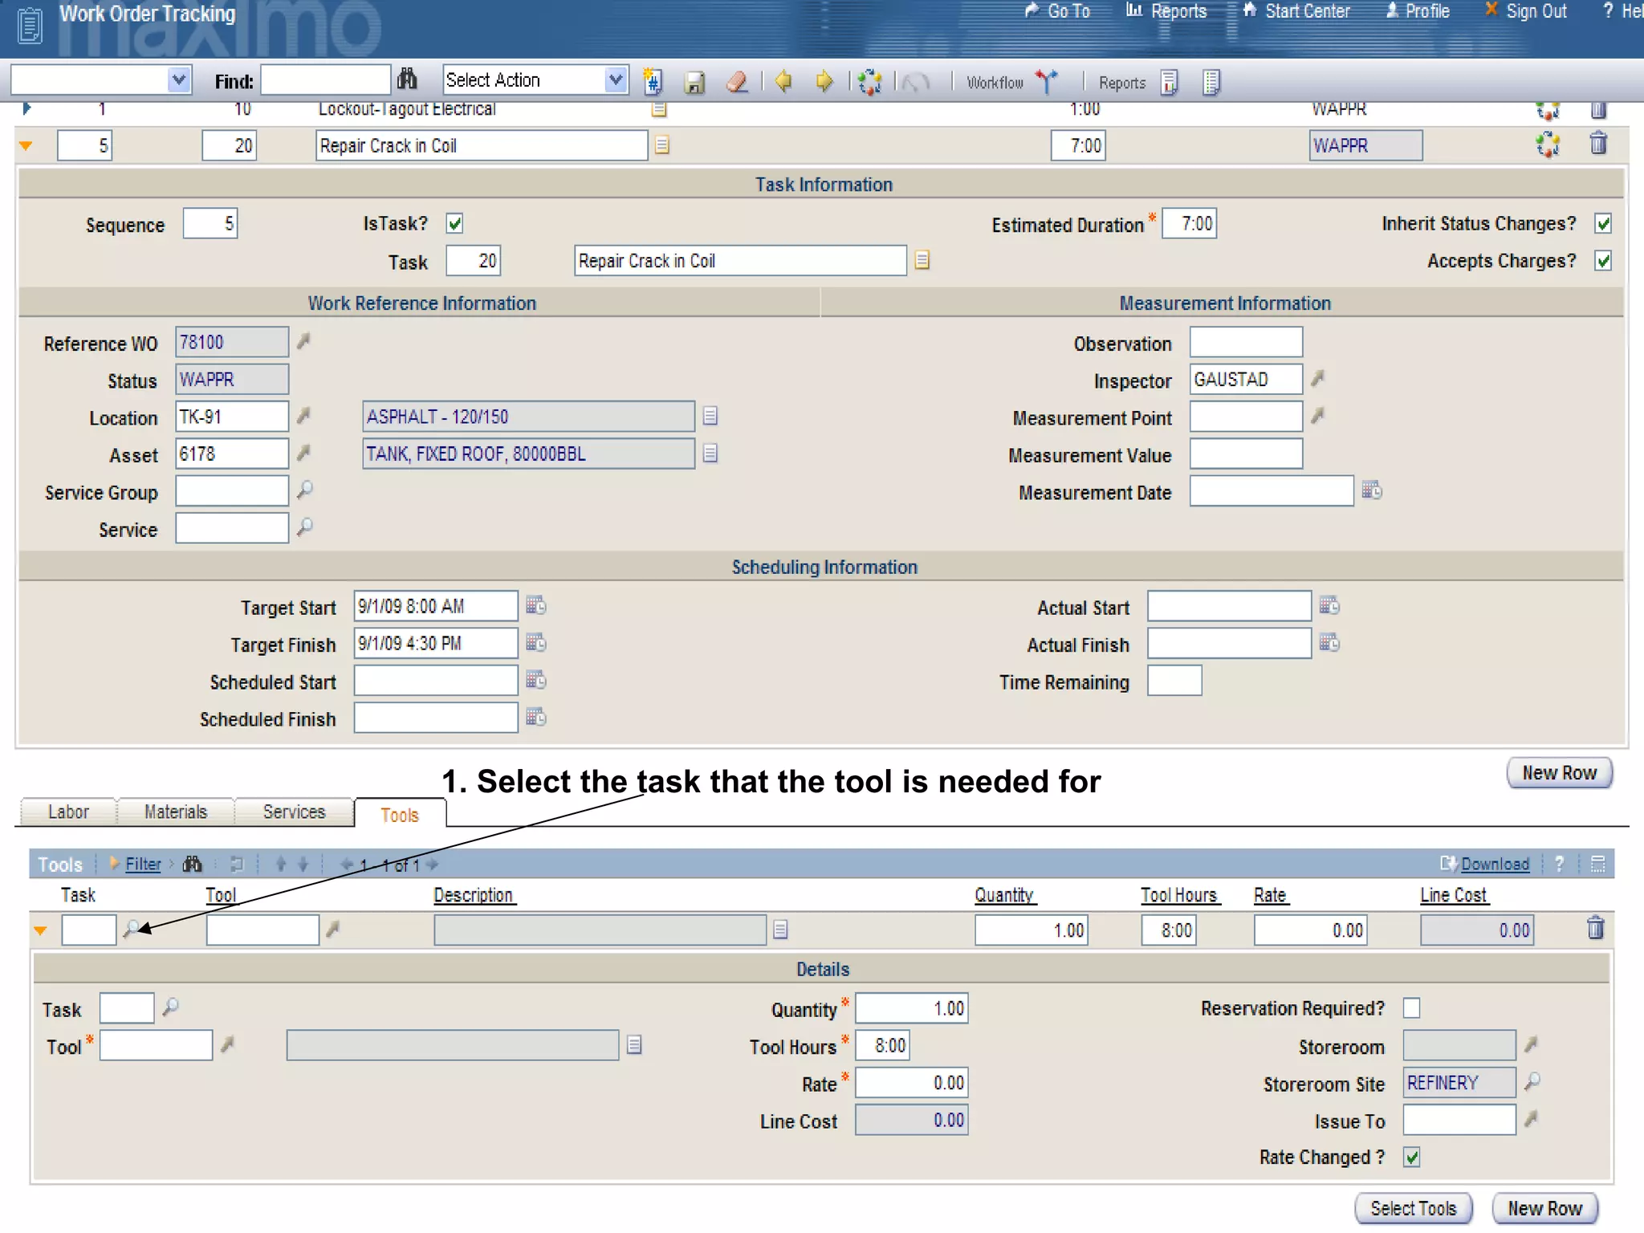Toggle the IsTask? checkbox

[455, 223]
